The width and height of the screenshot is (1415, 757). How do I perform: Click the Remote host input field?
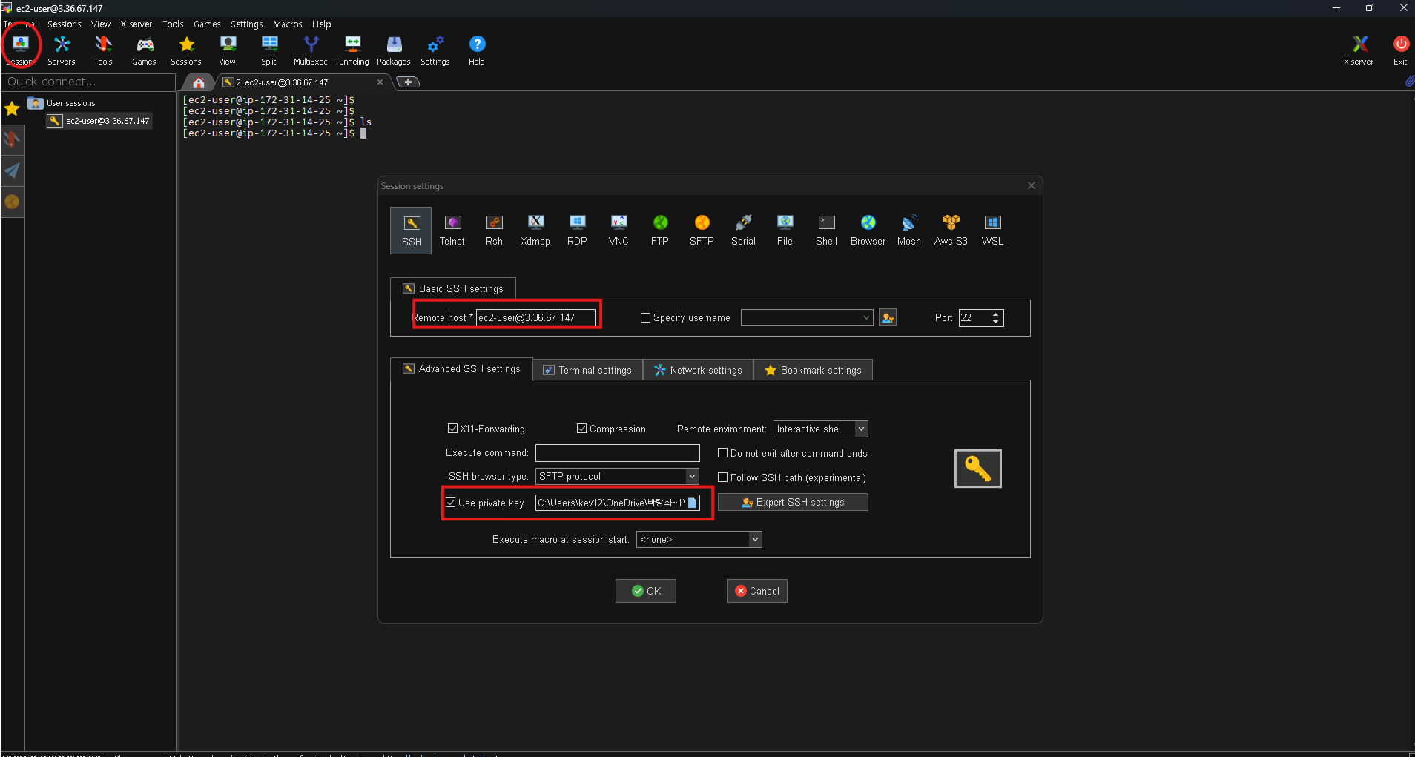point(535,317)
